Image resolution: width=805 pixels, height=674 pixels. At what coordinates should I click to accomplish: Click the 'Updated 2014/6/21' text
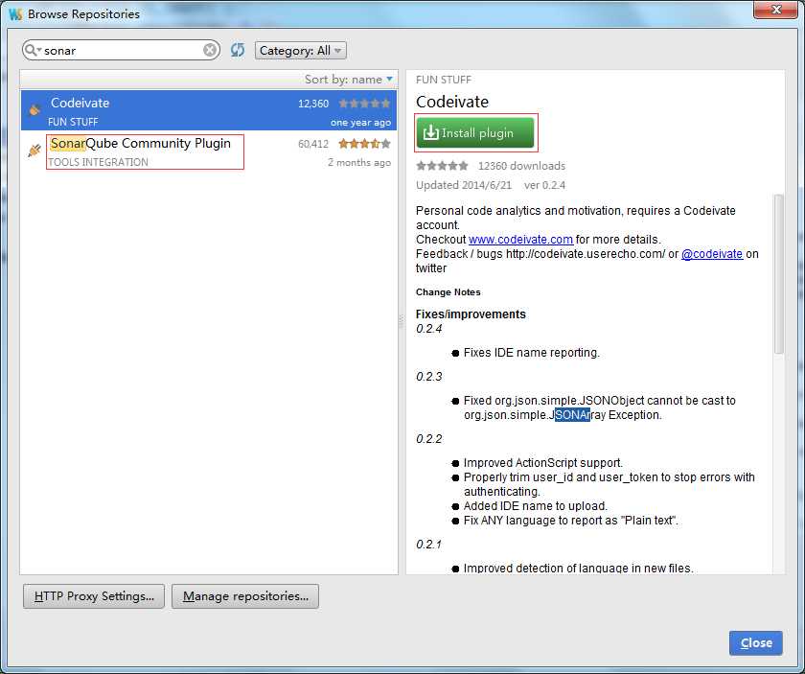(464, 185)
